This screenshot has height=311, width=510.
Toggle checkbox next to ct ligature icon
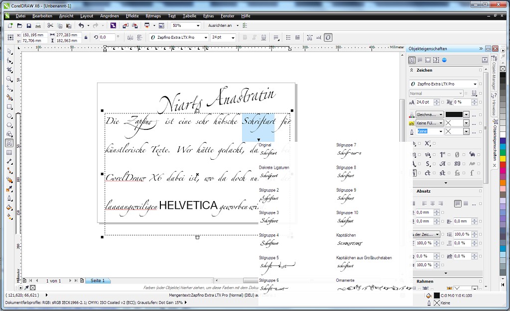tap(434, 173)
